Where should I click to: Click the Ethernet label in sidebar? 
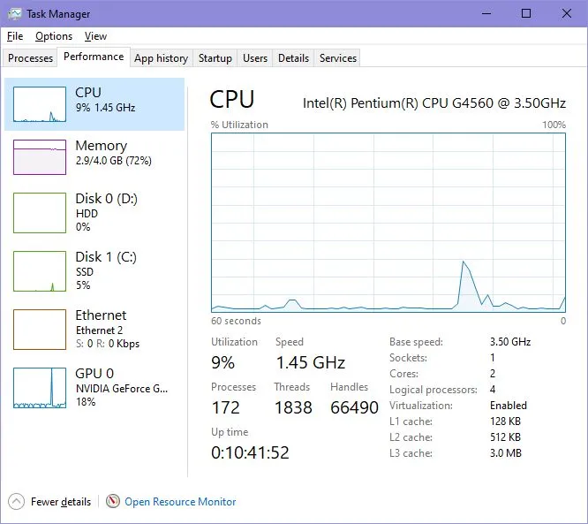click(x=101, y=315)
